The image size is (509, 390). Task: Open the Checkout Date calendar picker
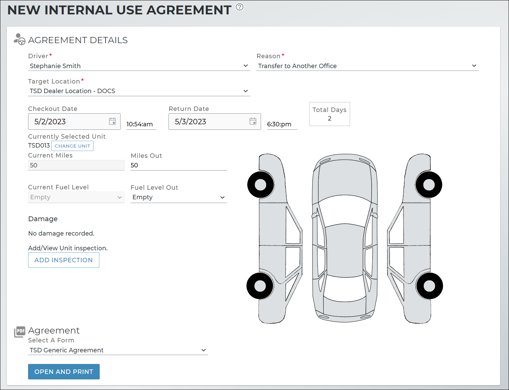coord(112,121)
